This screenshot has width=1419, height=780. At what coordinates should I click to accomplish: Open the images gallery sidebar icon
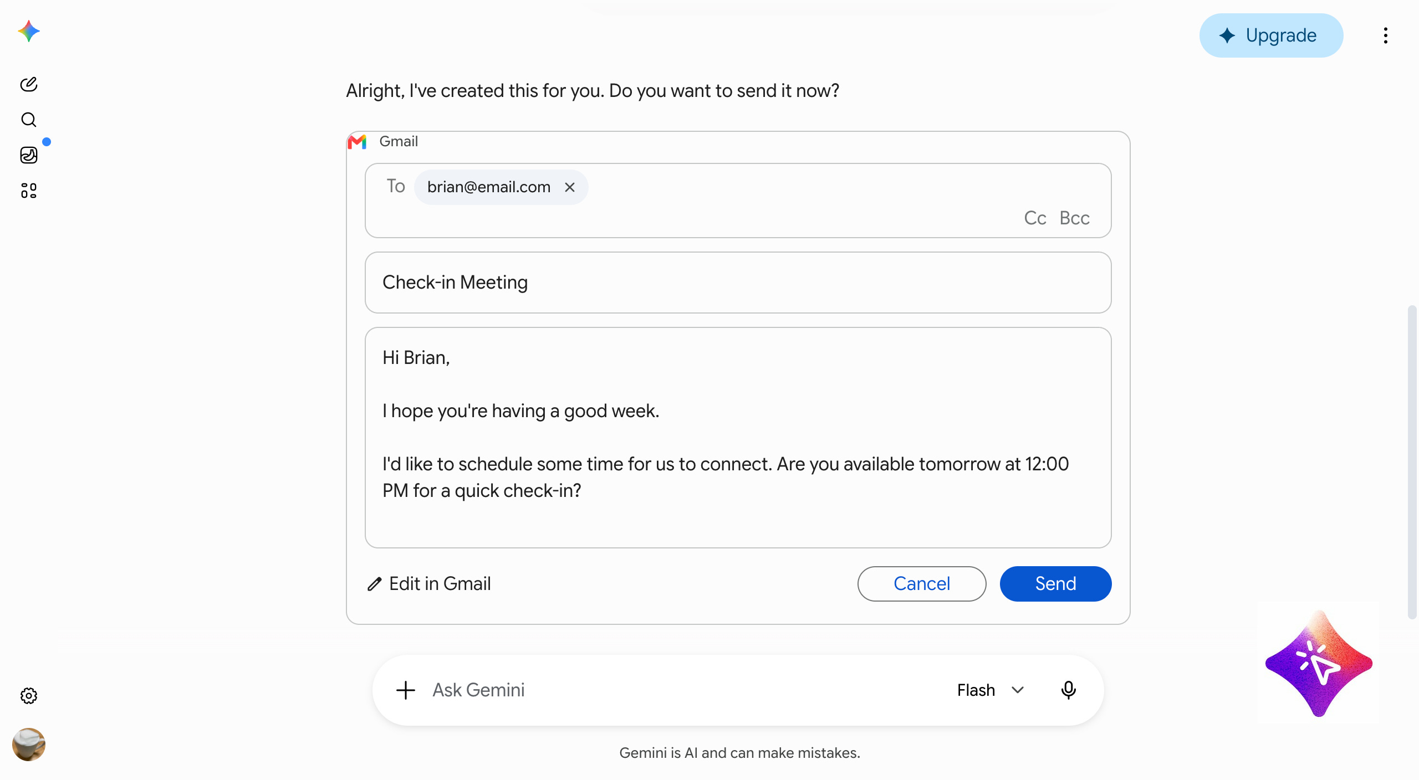pos(29,155)
